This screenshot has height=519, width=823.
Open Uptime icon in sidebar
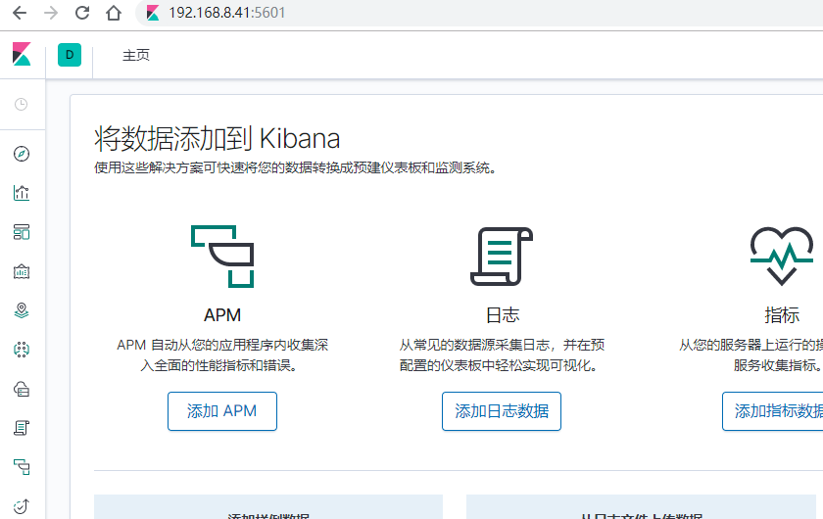coord(22,506)
